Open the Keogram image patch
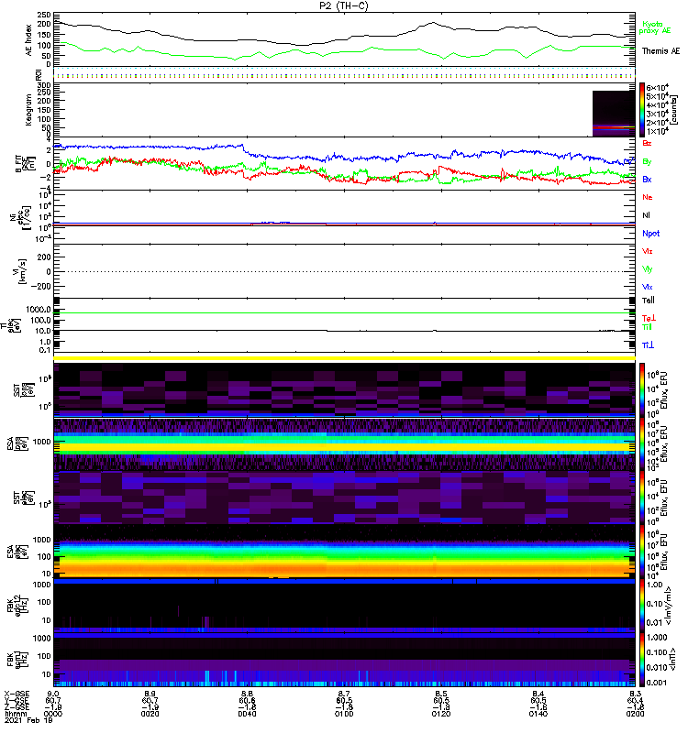The image size is (688, 733). 614,114
